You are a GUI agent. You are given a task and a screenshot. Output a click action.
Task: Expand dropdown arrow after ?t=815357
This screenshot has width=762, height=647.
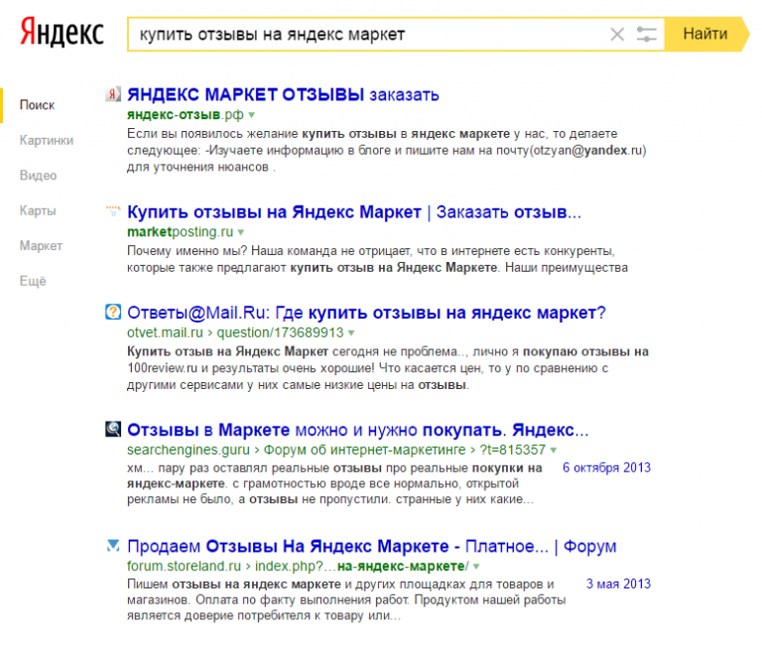[553, 451]
